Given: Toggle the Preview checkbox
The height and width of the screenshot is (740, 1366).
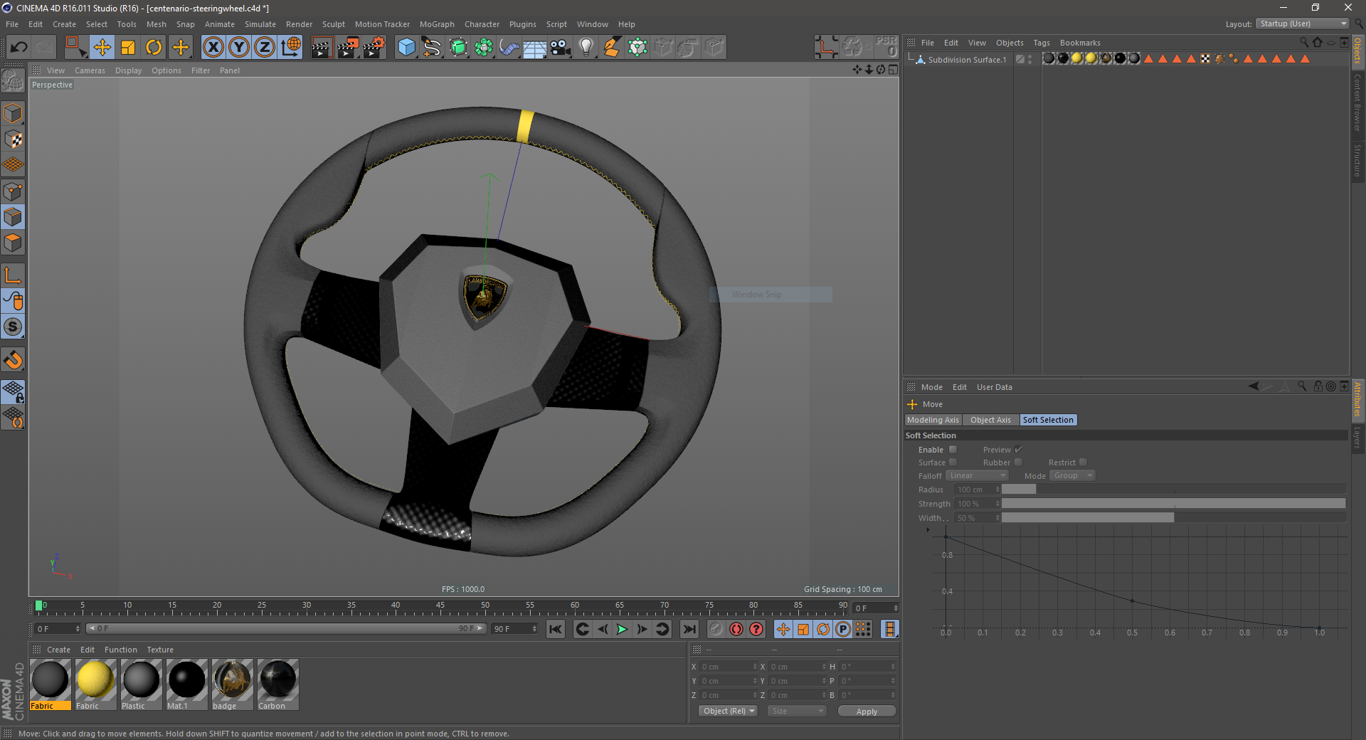Looking at the screenshot, I should click(1018, 450).
